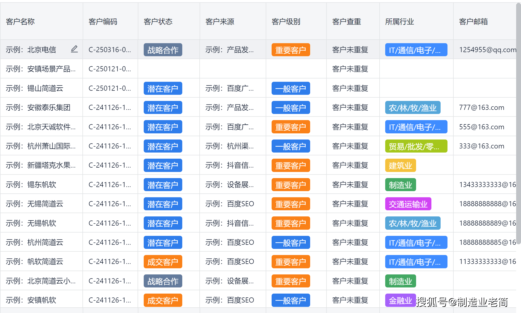The height and width of the screenshot is (313, 521).
Task: Select the customer name 示例：北京天诚软件
Action: point(41,126)
